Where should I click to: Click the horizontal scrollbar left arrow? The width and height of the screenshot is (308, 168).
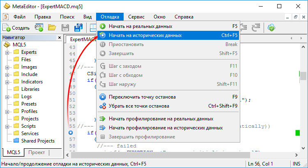(68, 155)
